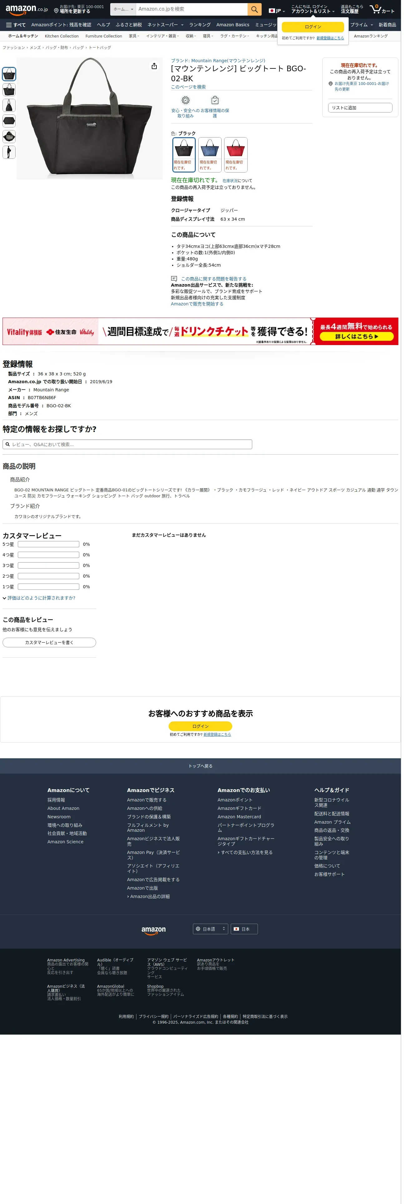Screen dimensions: 404x1204
Task: Open the hamburger すべて menu
Action: [x=16, y=25]
